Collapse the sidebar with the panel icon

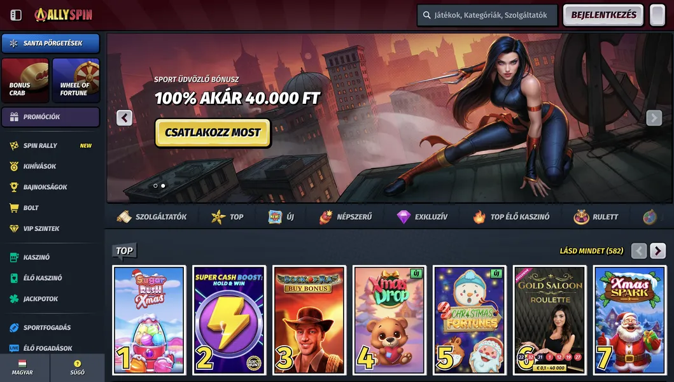16,15
